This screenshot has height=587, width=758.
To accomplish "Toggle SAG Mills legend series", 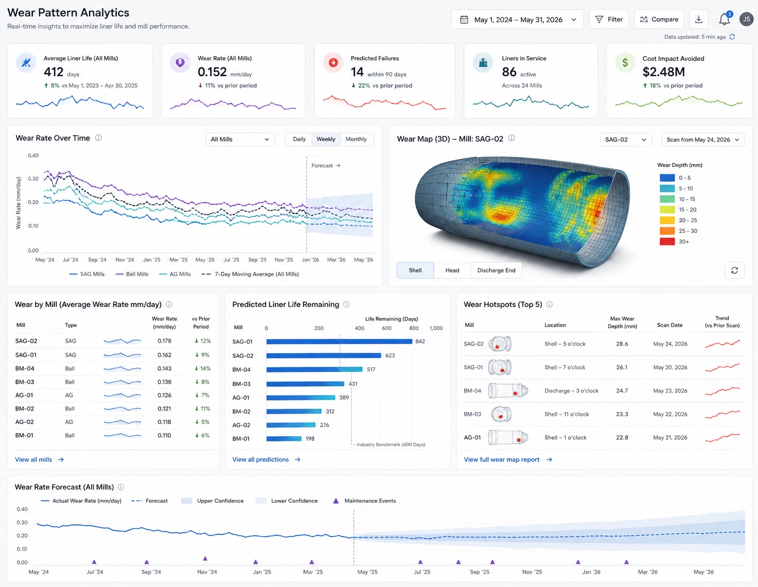I will click(x=87, y=274).
